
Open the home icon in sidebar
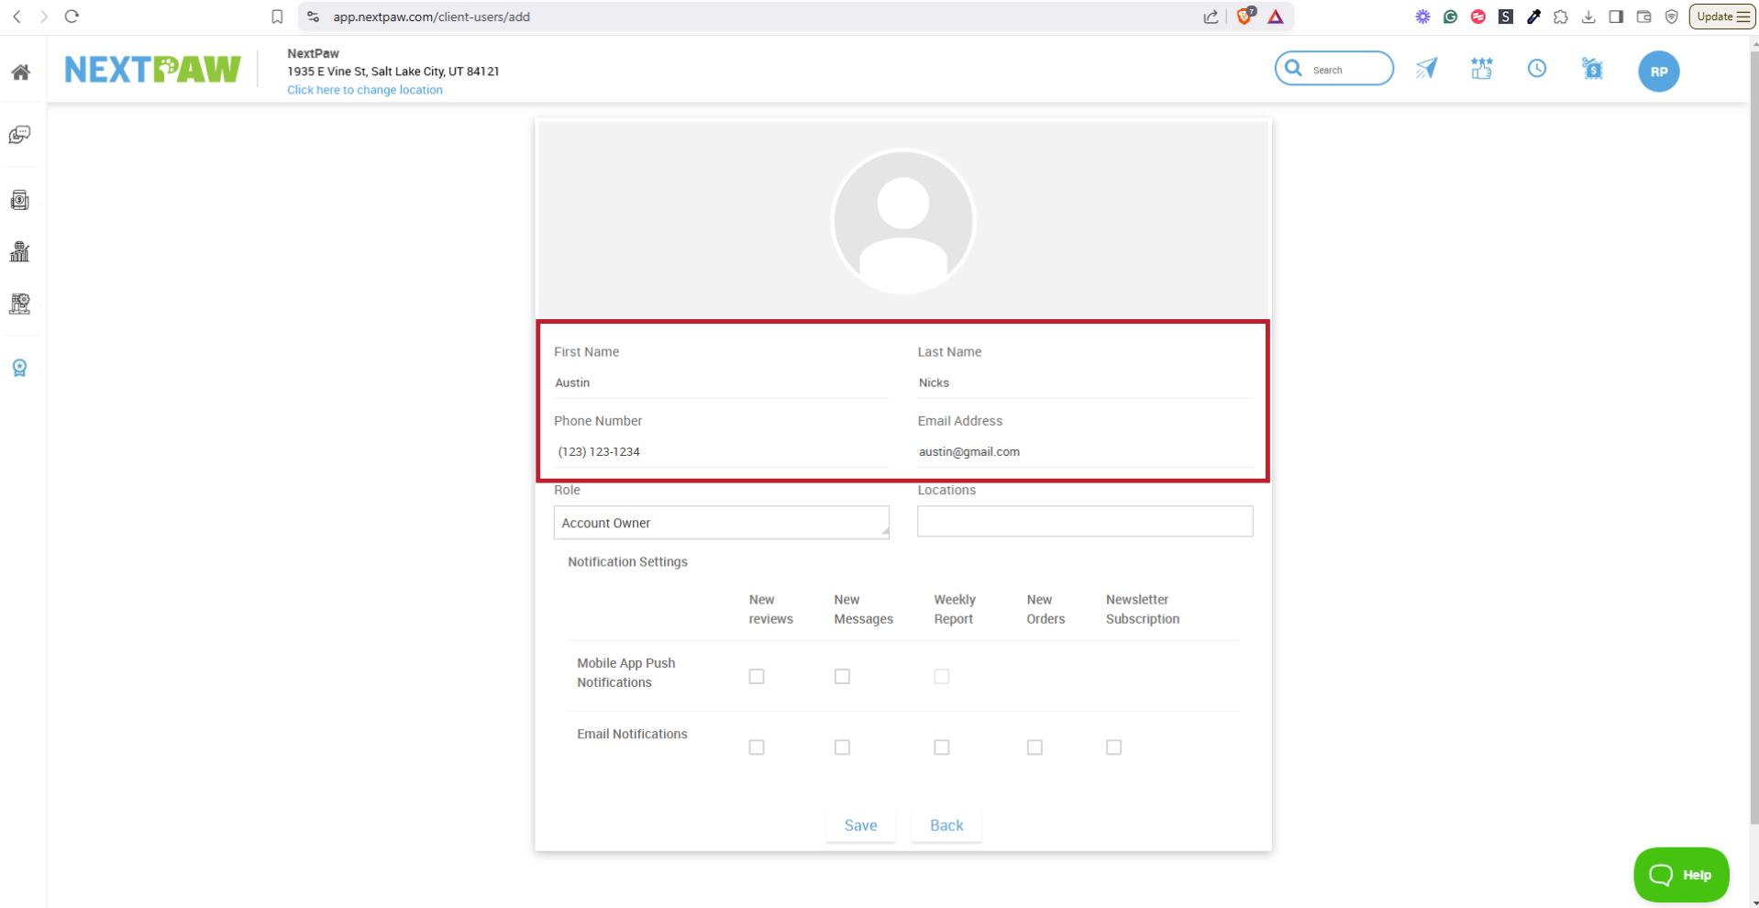[x=20, y=72]
